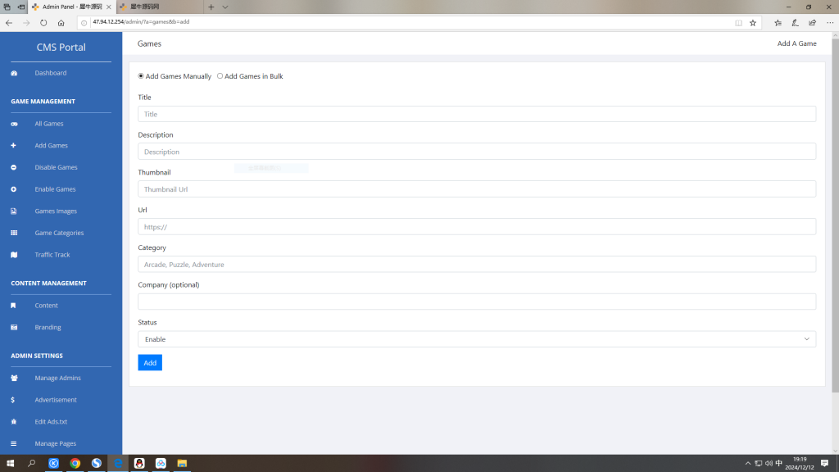The image size is (839, 472).
Task: Click the Dashboard icon in sidebar
Action: click(14, 74)
